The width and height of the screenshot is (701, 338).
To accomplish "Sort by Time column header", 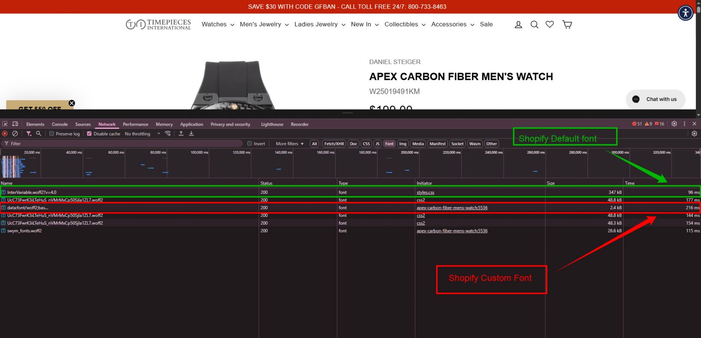I will click(662, 183).
